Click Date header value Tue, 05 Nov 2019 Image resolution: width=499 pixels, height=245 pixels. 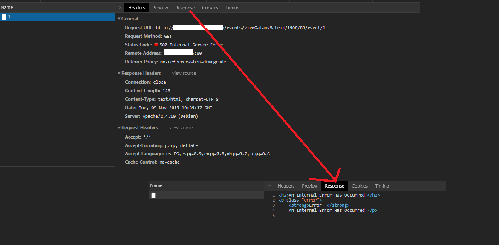tap(175, 108)
